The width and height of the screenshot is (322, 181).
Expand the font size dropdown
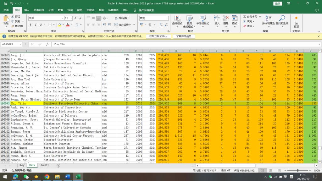pyautogui.click(x=71, y=18)
